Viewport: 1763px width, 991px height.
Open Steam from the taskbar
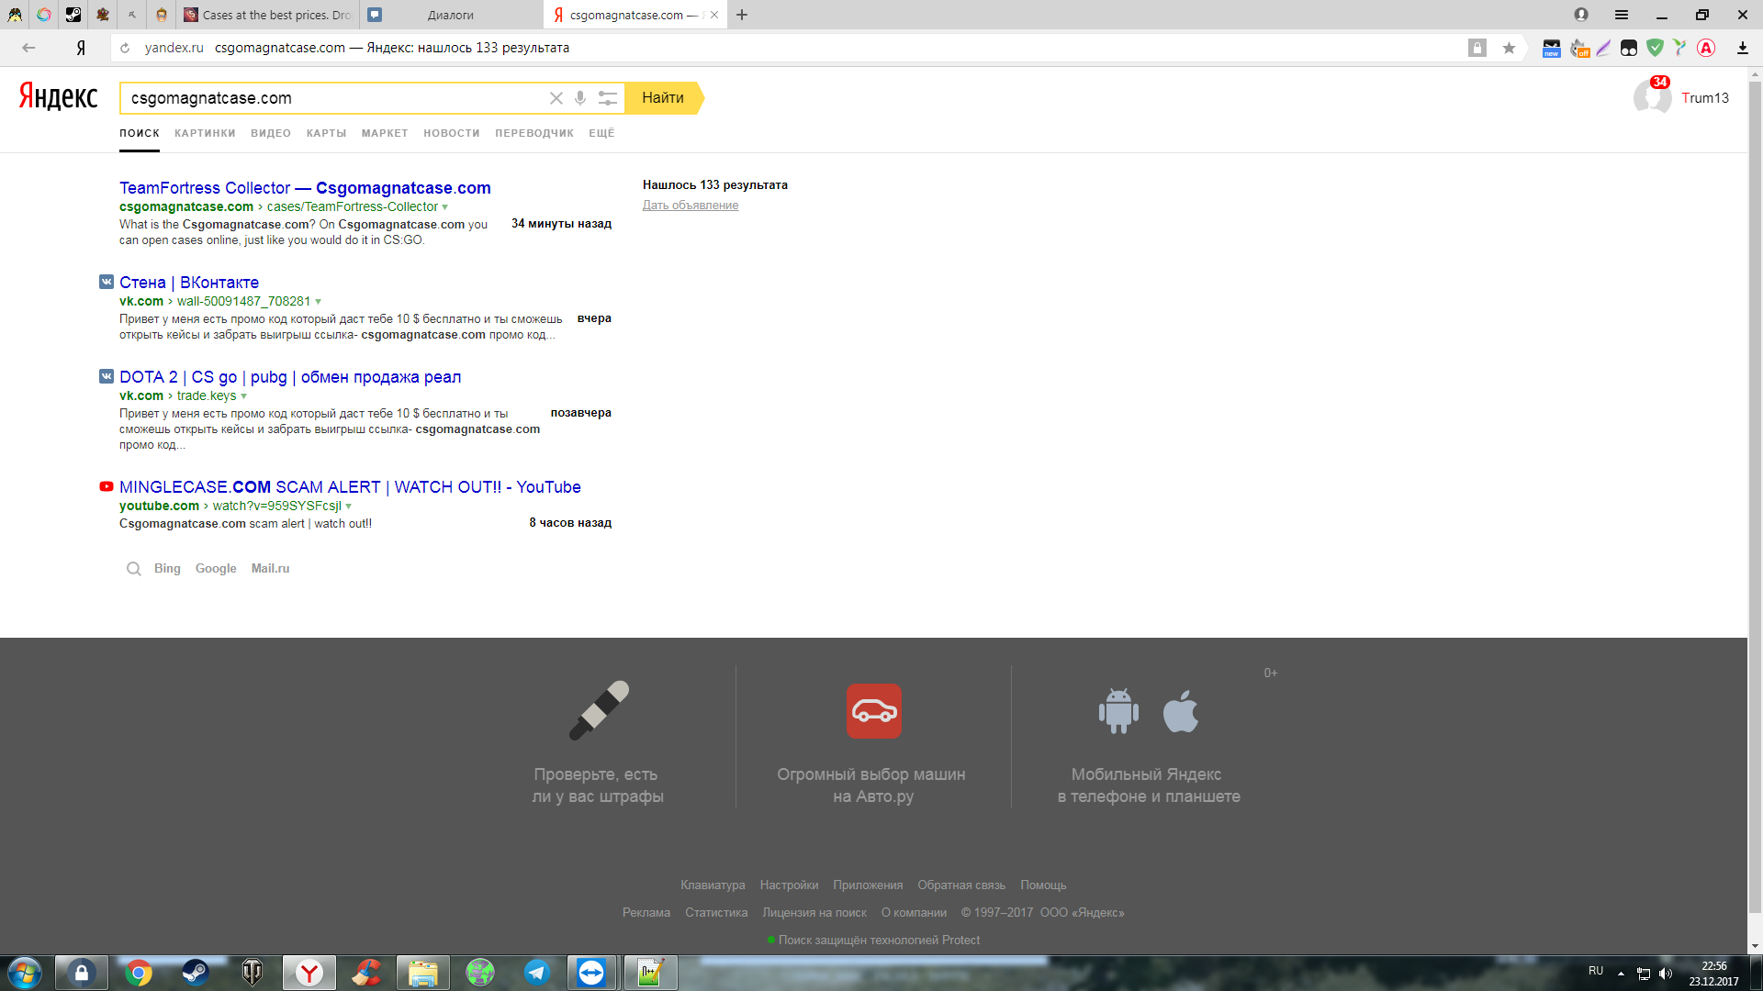pyautogui.click(x=195, y=973)
